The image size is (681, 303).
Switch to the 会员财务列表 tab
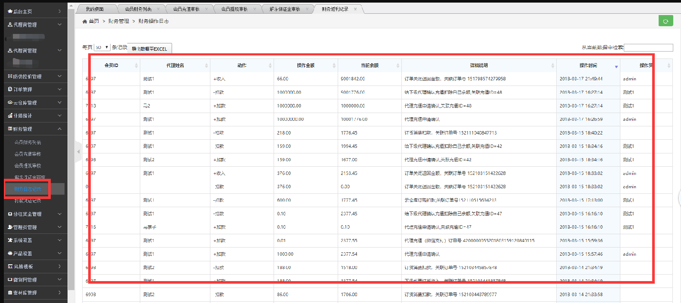(138, 9)
